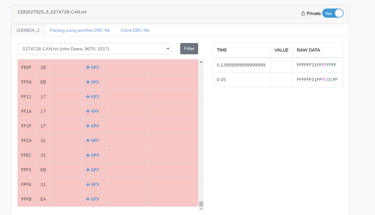This screenshot has width=375, height=215.
Task: Add SPN to the FFF3 row
Action: (93, 170)
